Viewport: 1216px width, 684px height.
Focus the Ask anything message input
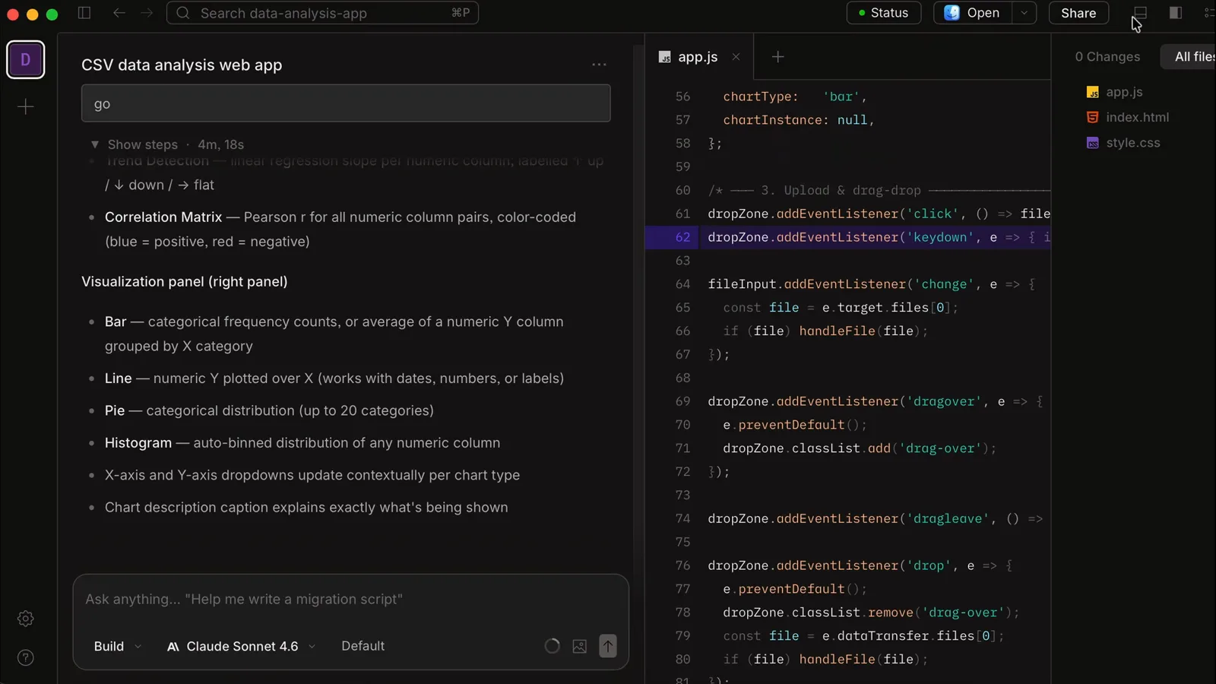350,599
